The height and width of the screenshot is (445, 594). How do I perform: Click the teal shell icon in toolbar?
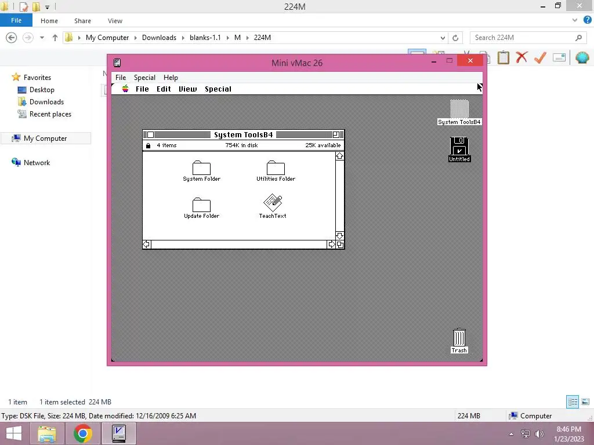coord(582,57)
